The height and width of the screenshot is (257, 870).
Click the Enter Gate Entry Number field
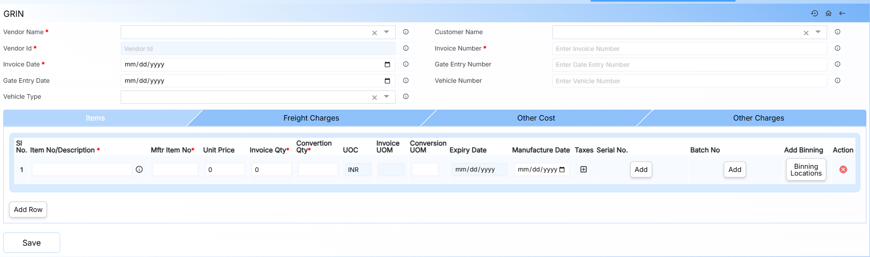tap(689, 65)
